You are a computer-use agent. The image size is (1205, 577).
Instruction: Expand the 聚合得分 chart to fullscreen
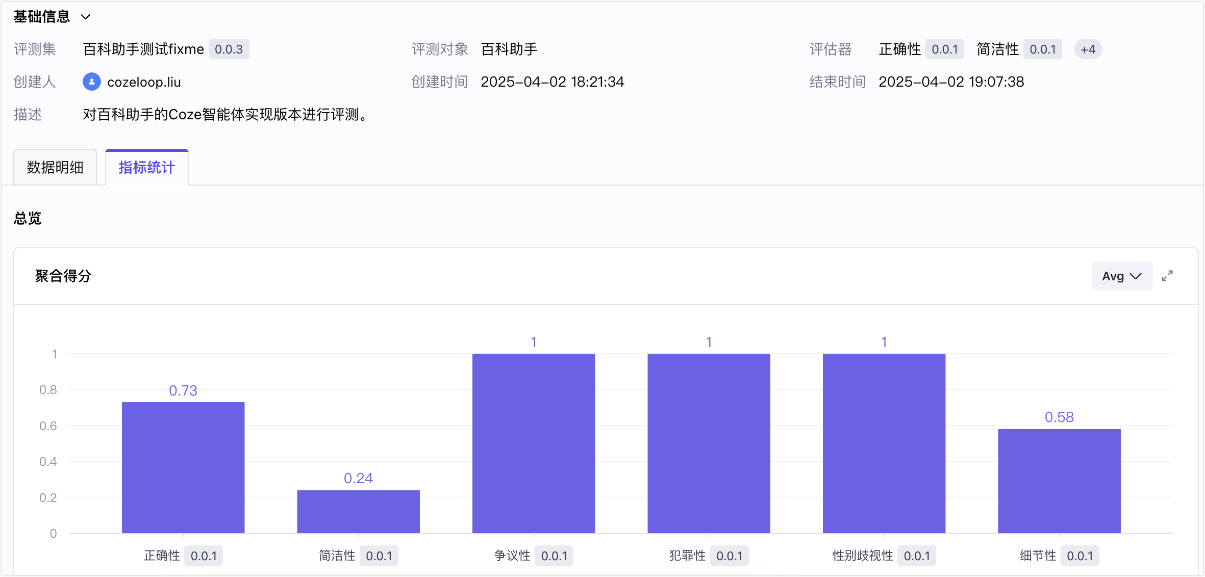(x=1167, y=276)
